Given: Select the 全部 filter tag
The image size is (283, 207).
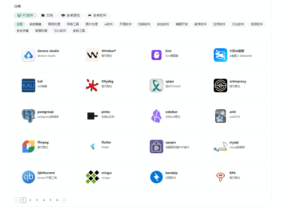Looking at the screenshot, I should [20, 24].
